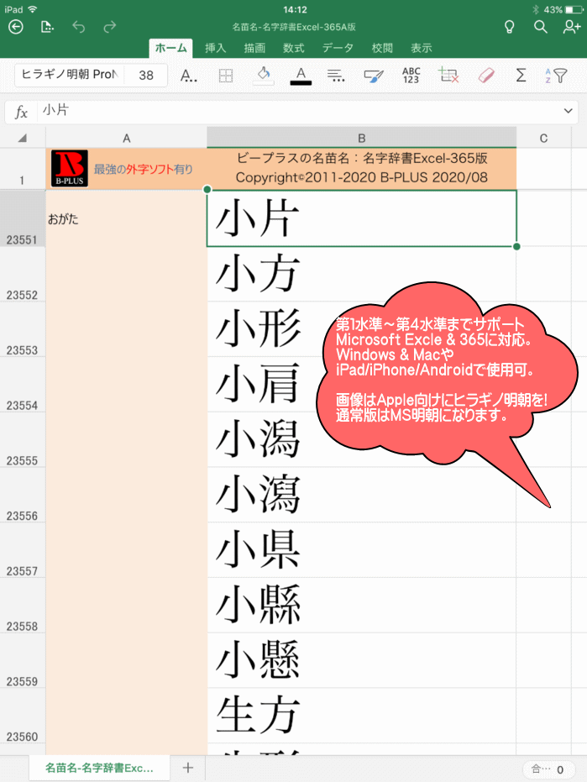The width and height of the screenshot is (587, 782).
Task: Select column C header
Action: click(543, 138)
